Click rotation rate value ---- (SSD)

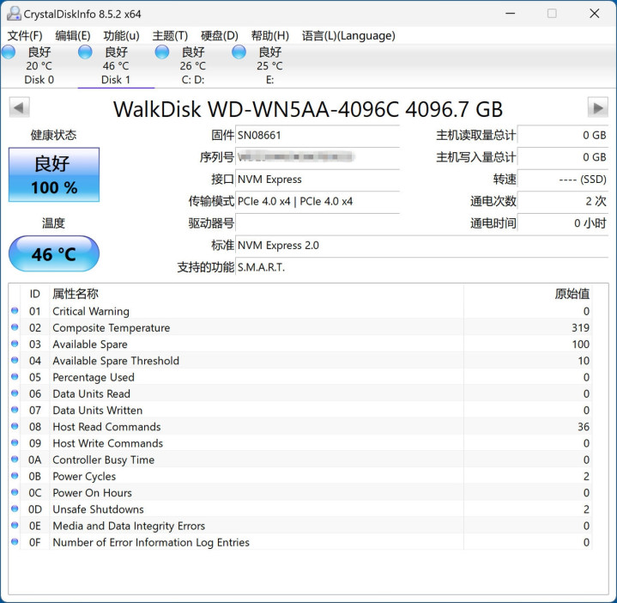tap(563, 180)
